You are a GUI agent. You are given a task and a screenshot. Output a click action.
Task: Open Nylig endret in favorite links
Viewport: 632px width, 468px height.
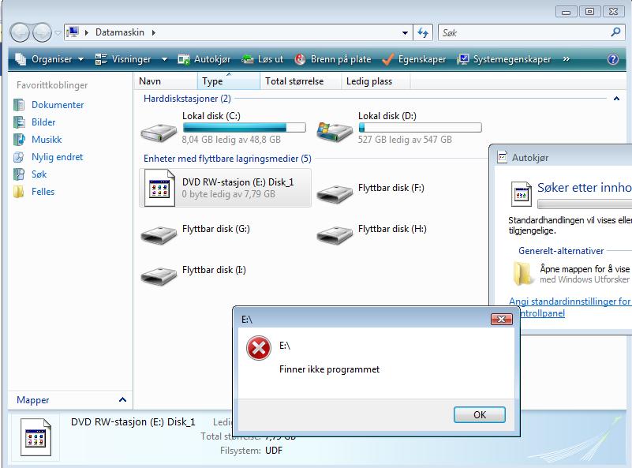pos(58,157)
